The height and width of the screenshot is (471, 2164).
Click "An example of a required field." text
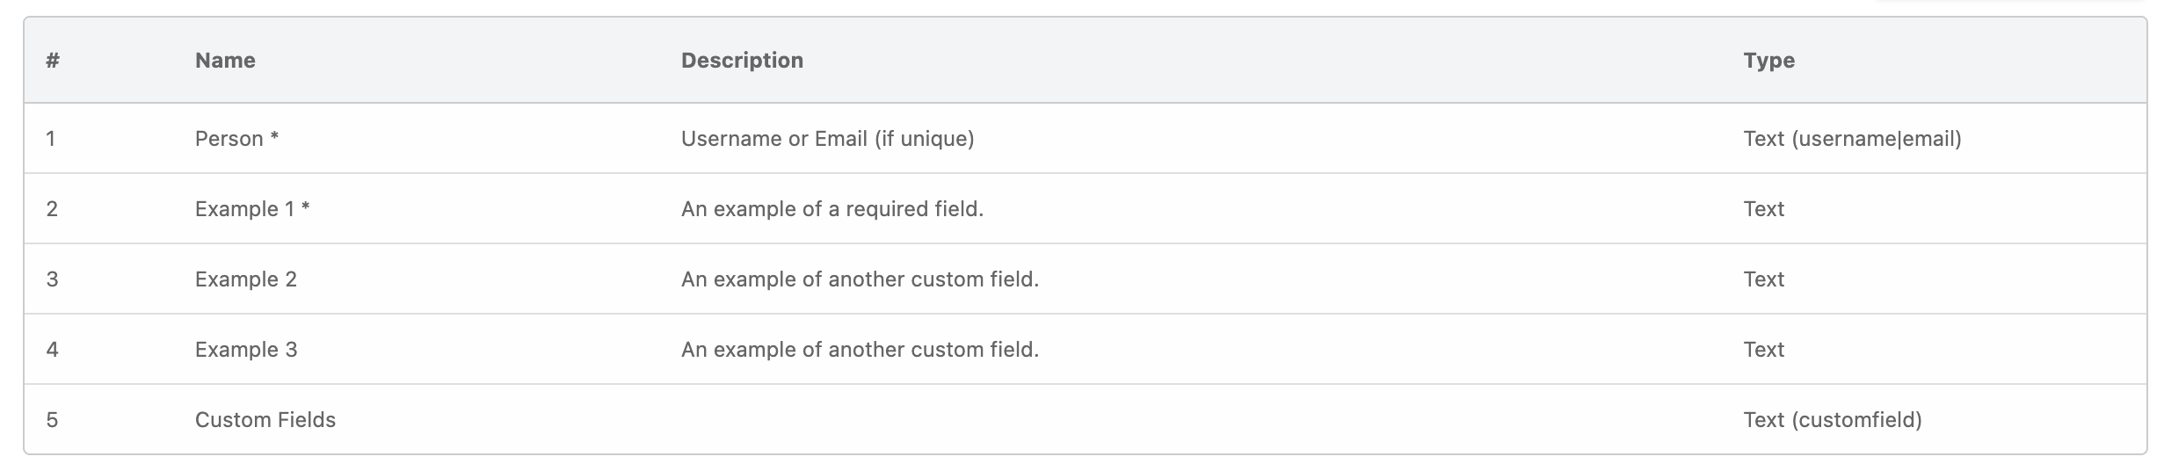[831, 209]
